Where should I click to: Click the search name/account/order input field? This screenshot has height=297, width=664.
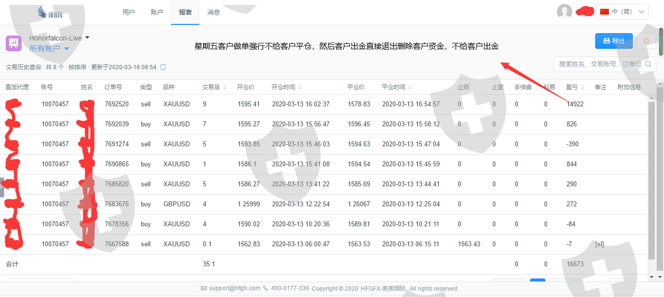(600, 64)
